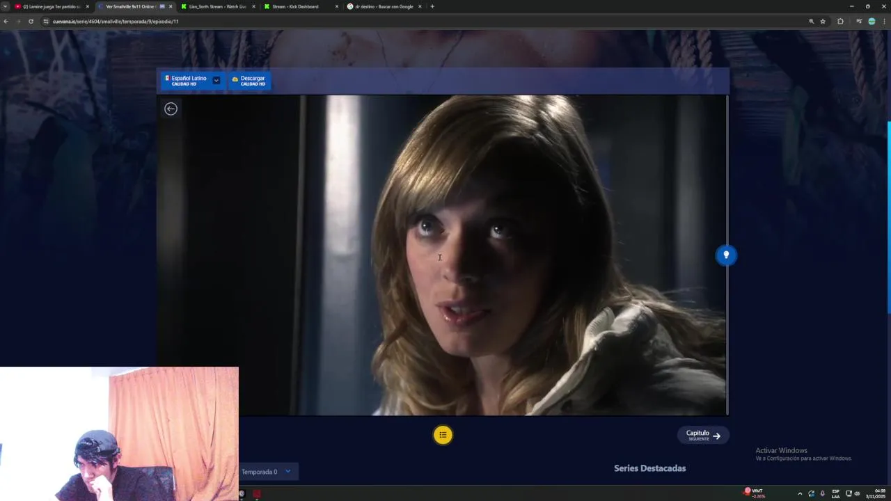Switch to Lien_Sorth Stream Kick tab
This screenshot has width=891, height=501.
pos(217,6)
